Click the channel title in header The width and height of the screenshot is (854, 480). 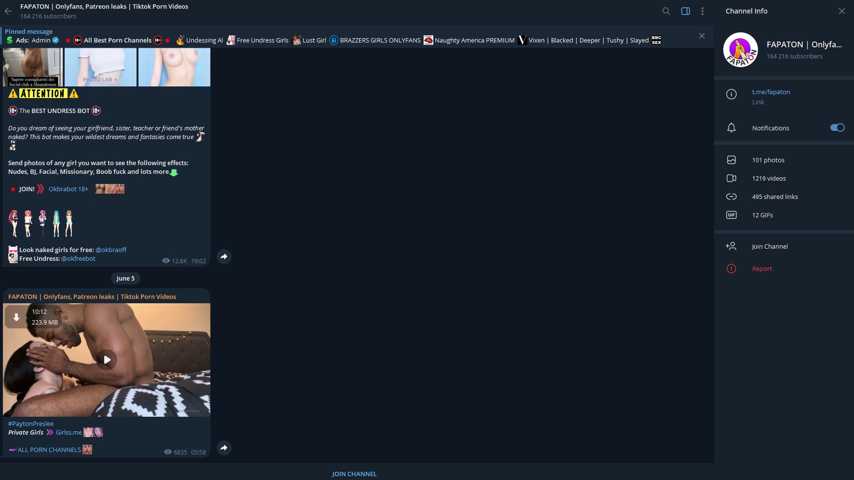tap(104, 6)
